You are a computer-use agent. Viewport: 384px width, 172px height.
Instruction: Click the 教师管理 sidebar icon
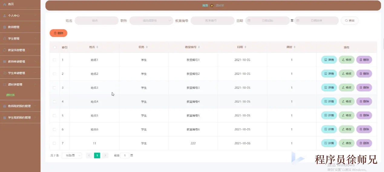[x=5, y=27]
